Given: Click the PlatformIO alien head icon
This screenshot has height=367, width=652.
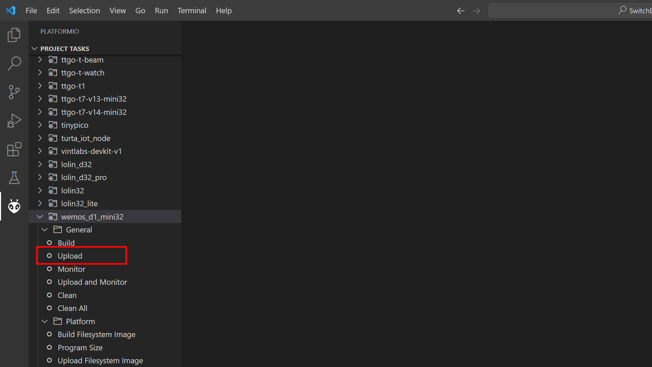Looking at the screenshot, I should point(14,206).
